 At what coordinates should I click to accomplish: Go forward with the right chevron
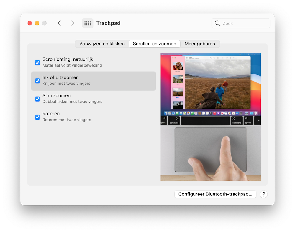tap(73, 23)
